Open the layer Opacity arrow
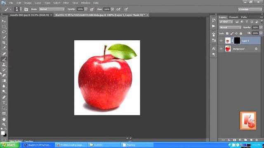Screen dimensions: 264x148 pyautogui.click(x=261, y=28)
